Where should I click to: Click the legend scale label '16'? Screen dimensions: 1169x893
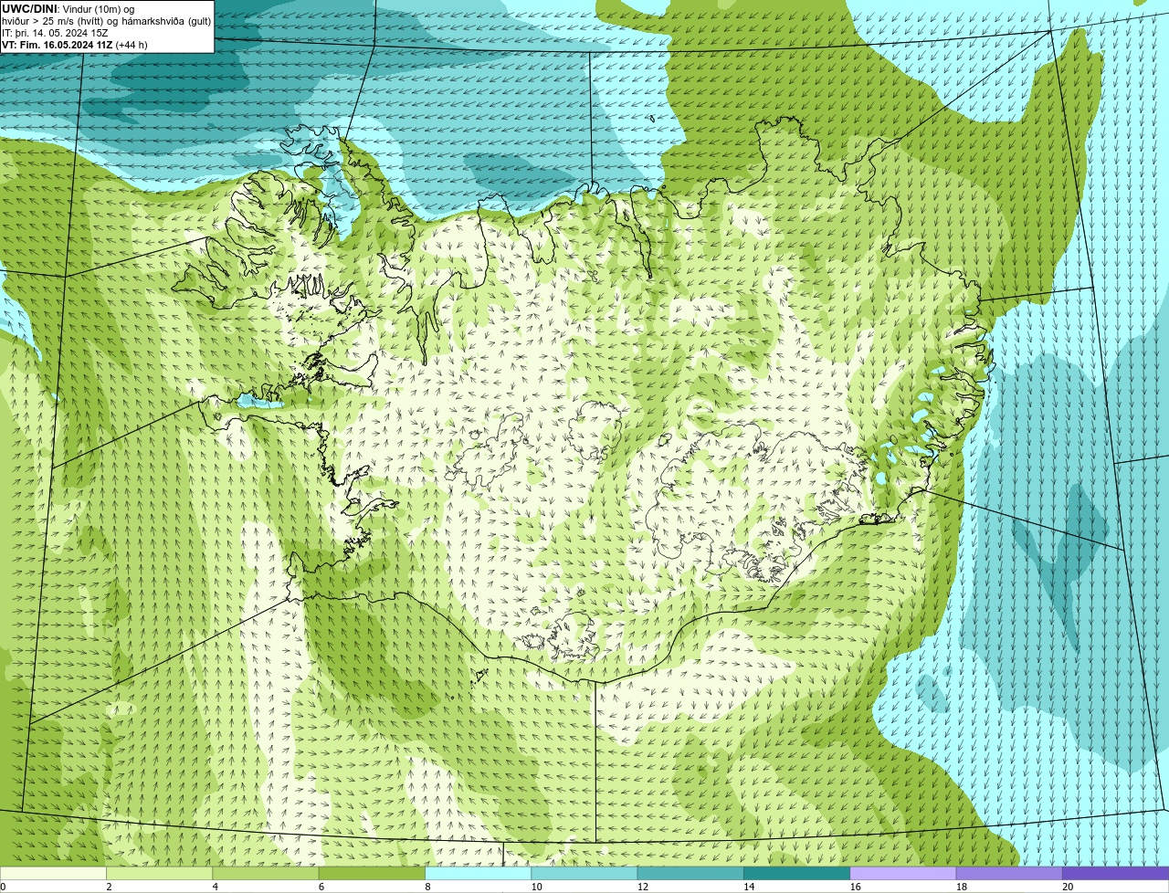(x=855, y=887)
